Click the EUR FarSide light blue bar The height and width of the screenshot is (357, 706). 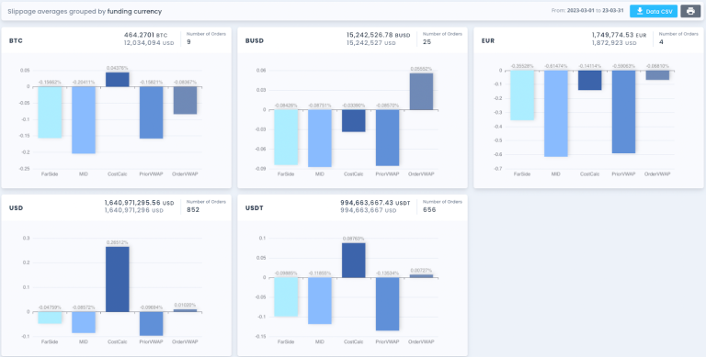click(x=522, y=95)
